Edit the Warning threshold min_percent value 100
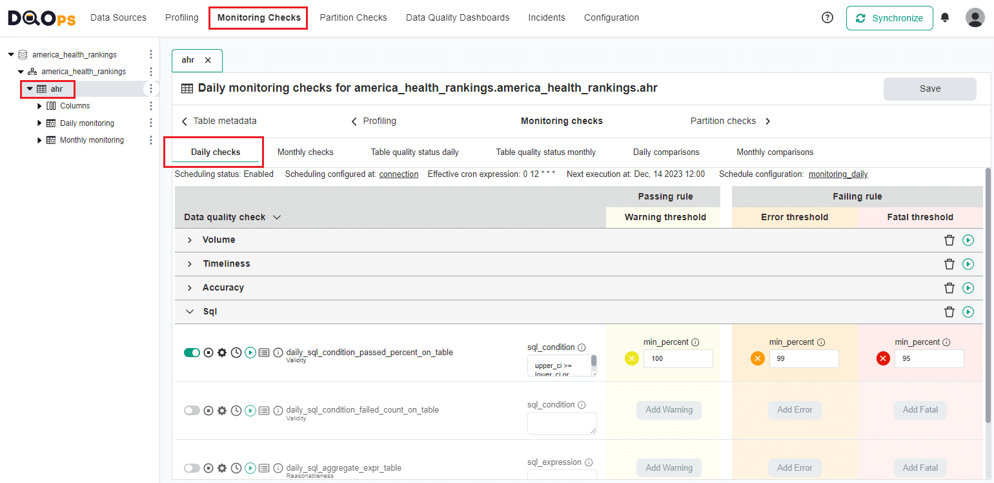The height and width of the screenshot is (483, 994). (x=678, y=358)
